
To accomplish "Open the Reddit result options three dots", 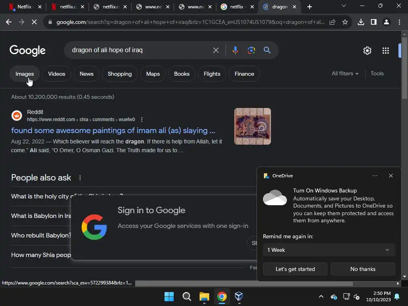I will [x=142, y=120].
